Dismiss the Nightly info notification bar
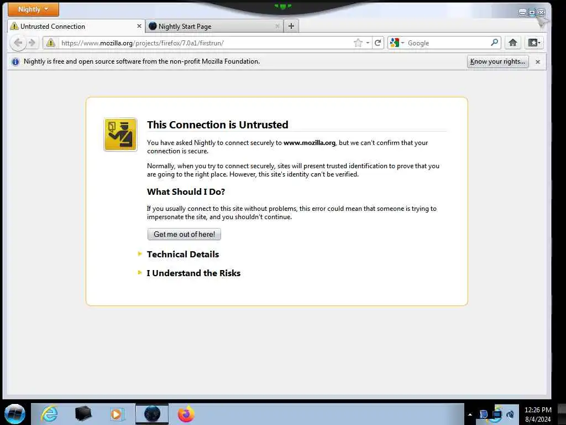Viewport: 566px width, 425px height. pos(538,62)
